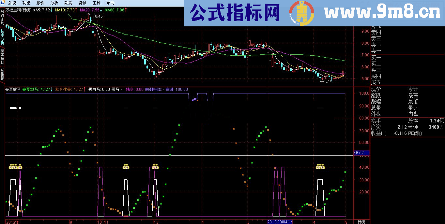Click the gold money-bag buy signal above the 2012年 peak
Viewport: 445px width, 224px height.
(x=13, y=167)
